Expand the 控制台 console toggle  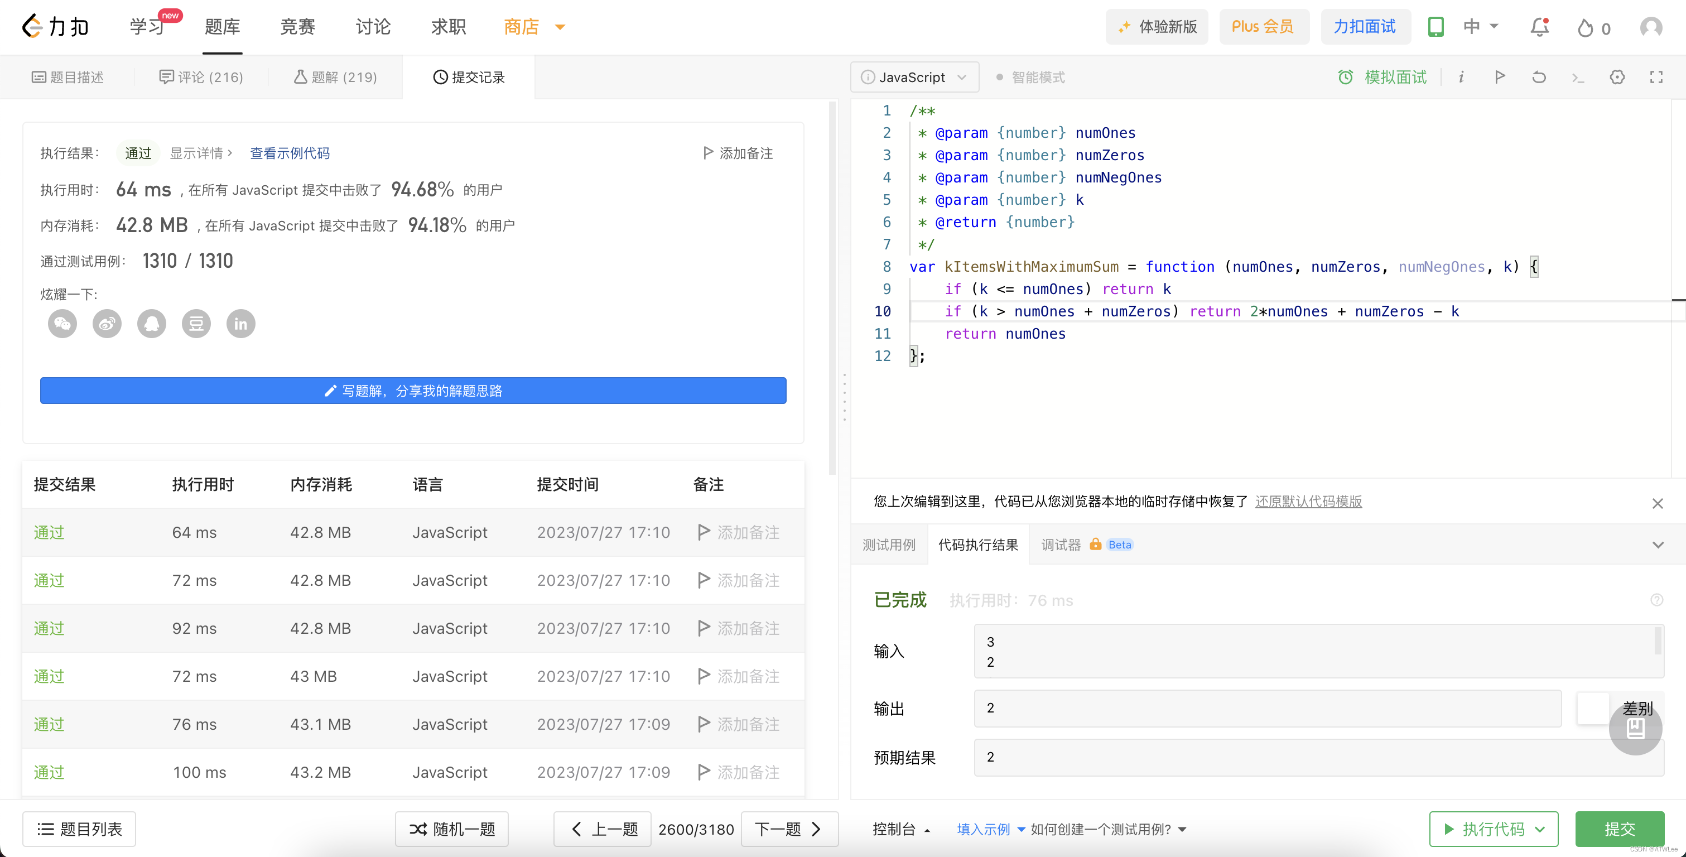901,830
